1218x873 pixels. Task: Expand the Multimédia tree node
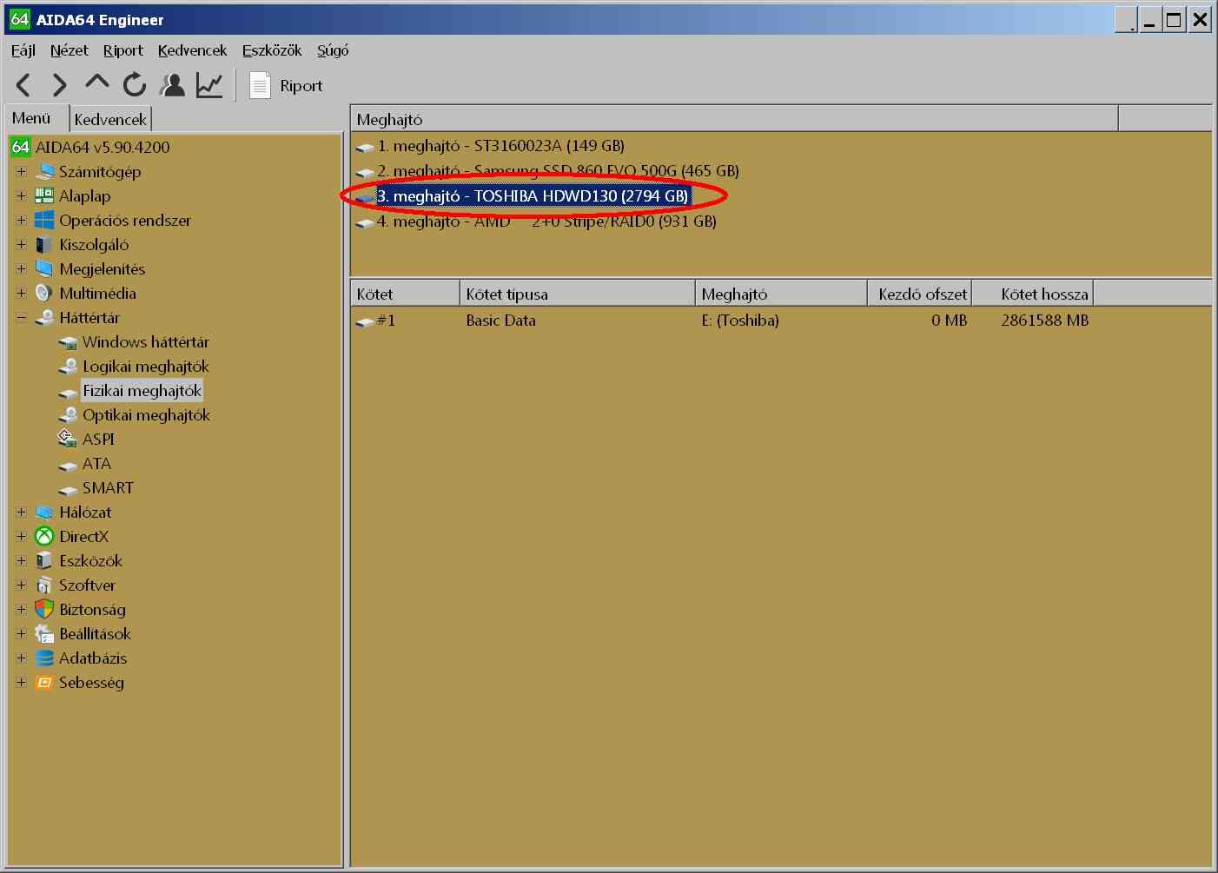pyautogui.click(x=21, y=293)
